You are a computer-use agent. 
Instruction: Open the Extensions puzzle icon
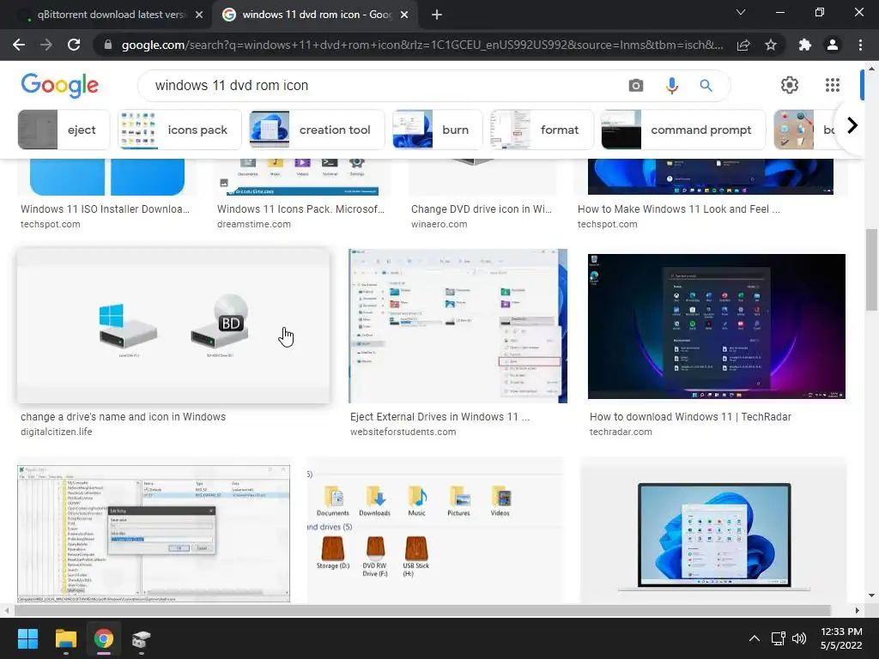[805, 45]
